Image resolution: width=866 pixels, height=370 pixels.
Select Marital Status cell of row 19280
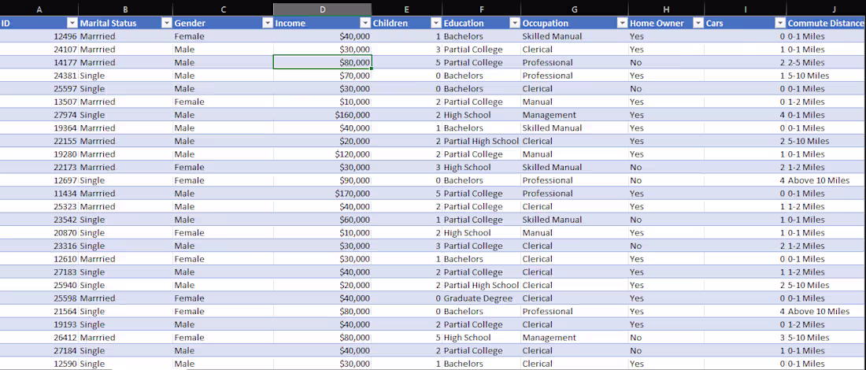(125, 154)
